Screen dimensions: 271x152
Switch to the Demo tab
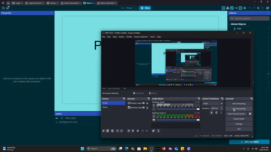[53, 3]
